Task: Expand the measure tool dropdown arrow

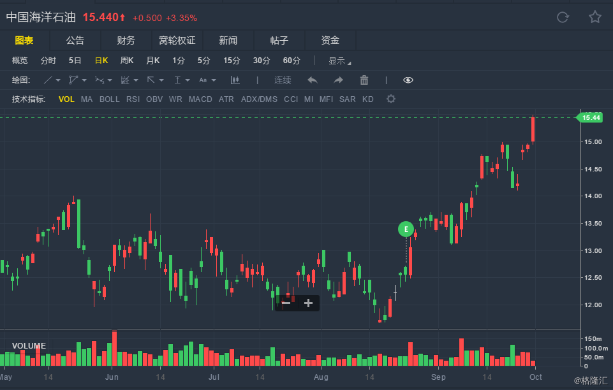Action: 188,80
